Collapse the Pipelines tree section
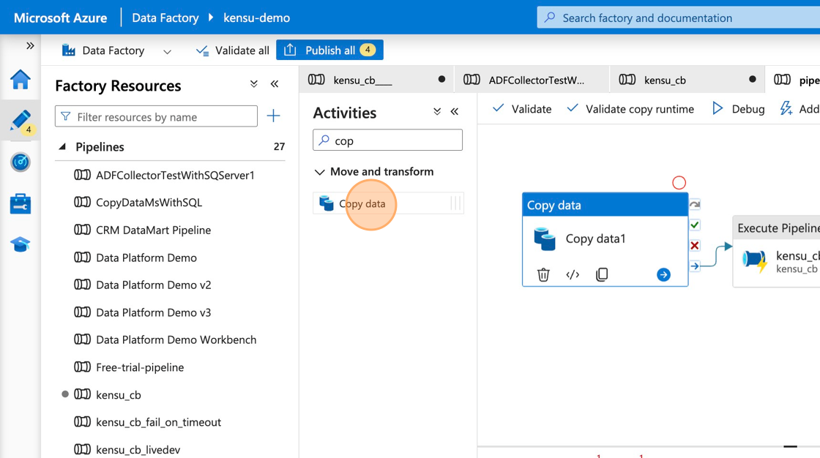Screen dimensions: 820x458 pyautogui.click(x=62, y=147)
